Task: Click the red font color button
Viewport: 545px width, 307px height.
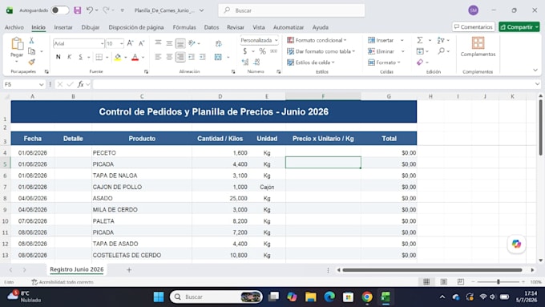Action: point(135,57)
